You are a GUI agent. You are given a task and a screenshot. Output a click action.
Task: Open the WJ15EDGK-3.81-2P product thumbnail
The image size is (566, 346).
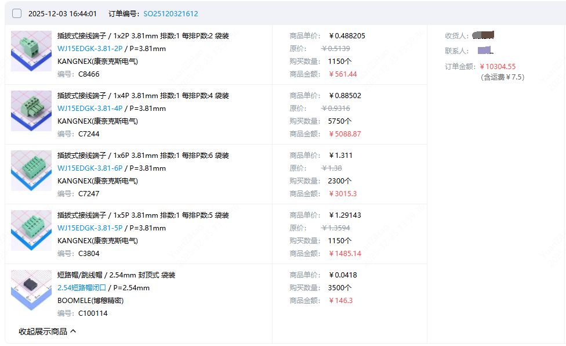[31, 51]
